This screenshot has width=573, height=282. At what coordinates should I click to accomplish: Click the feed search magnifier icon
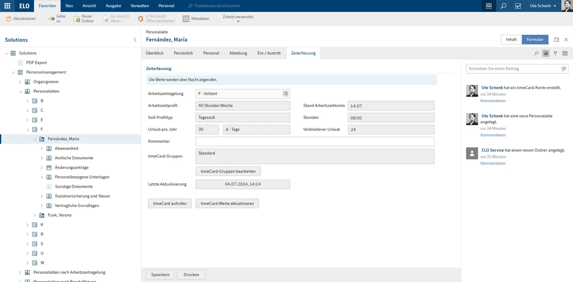click(536, 53)
